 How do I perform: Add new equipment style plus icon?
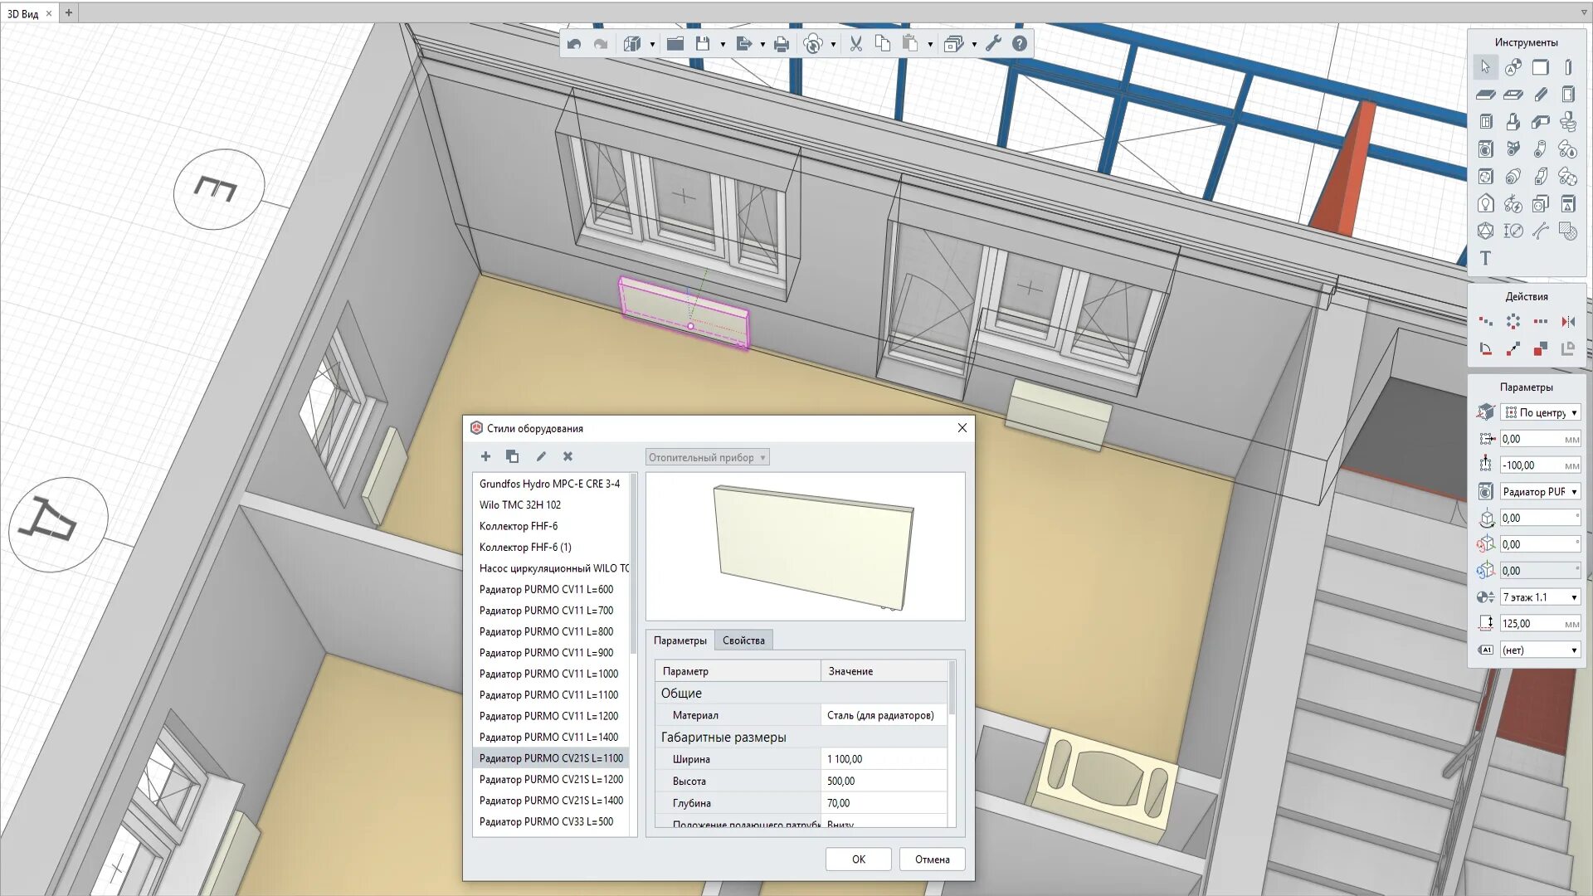point(485,456)
